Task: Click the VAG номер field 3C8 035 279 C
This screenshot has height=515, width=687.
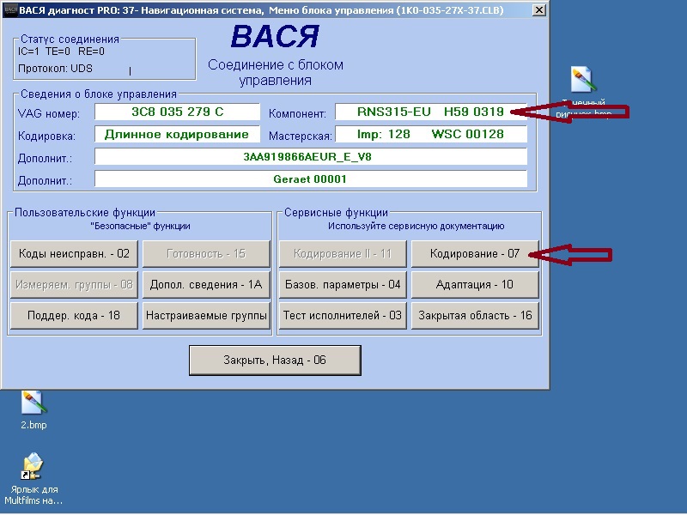Action: coord(177,112)
